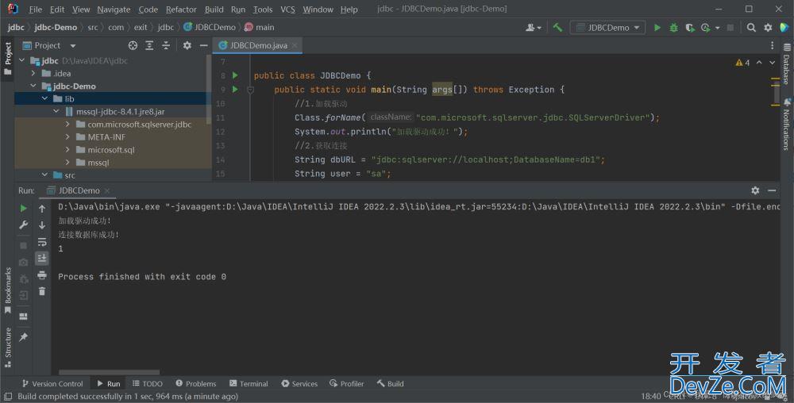Toggle soft-wrap in Run console
This screenshot has width=794, height=403.
(42, 242)
